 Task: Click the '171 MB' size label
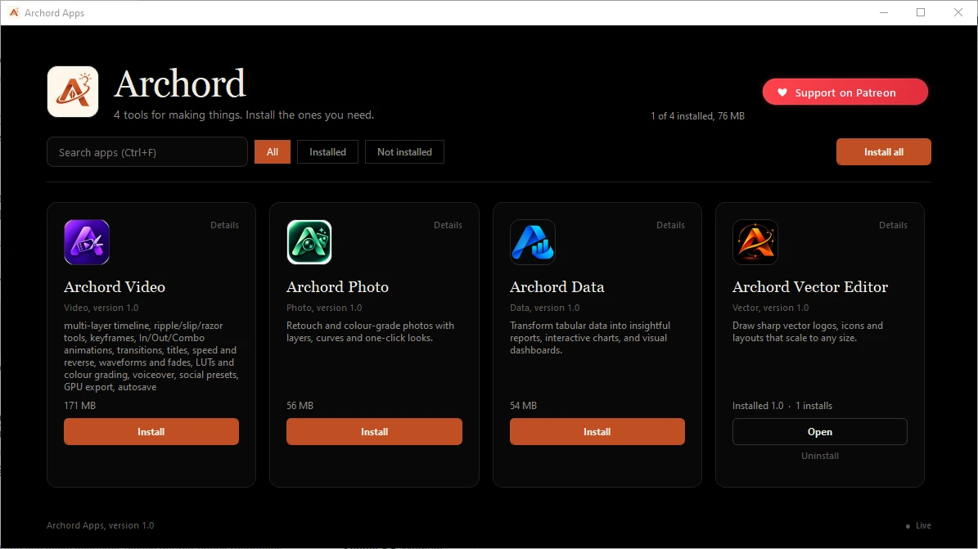click(x=80, y=406)
